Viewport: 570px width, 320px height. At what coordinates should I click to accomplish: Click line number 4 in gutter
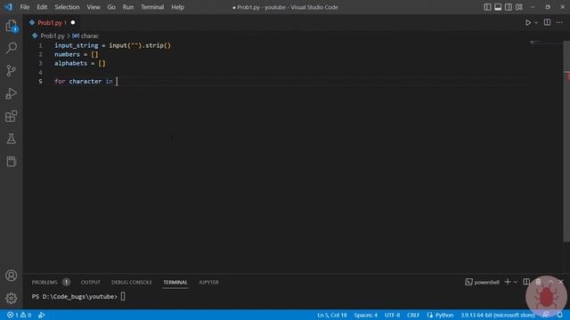[40, 72]
